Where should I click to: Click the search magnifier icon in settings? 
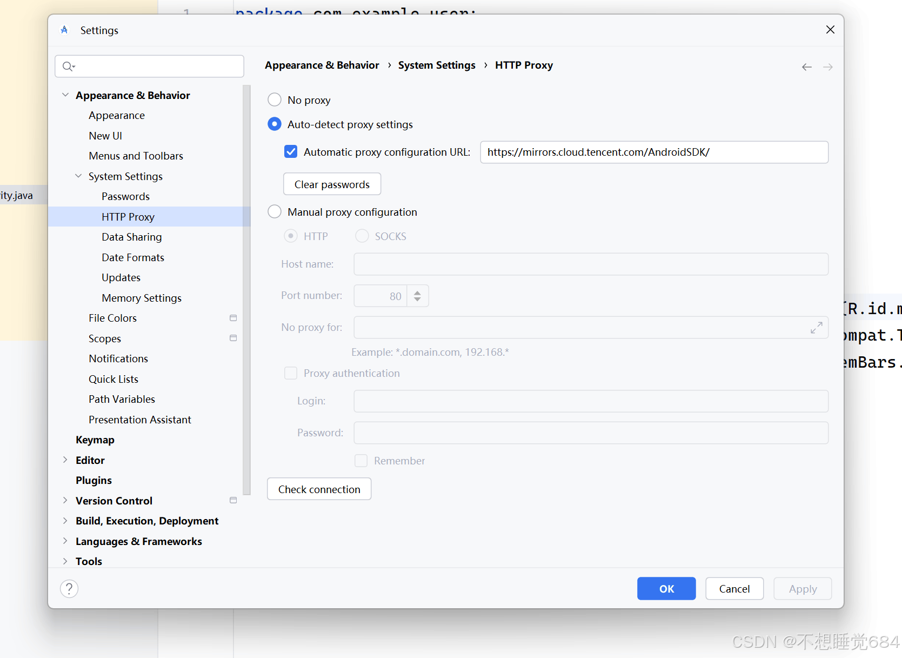pyautogui.click(x=68, y=67)
